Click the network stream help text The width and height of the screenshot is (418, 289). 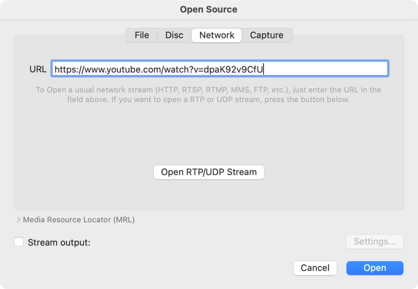click(208, 94)
